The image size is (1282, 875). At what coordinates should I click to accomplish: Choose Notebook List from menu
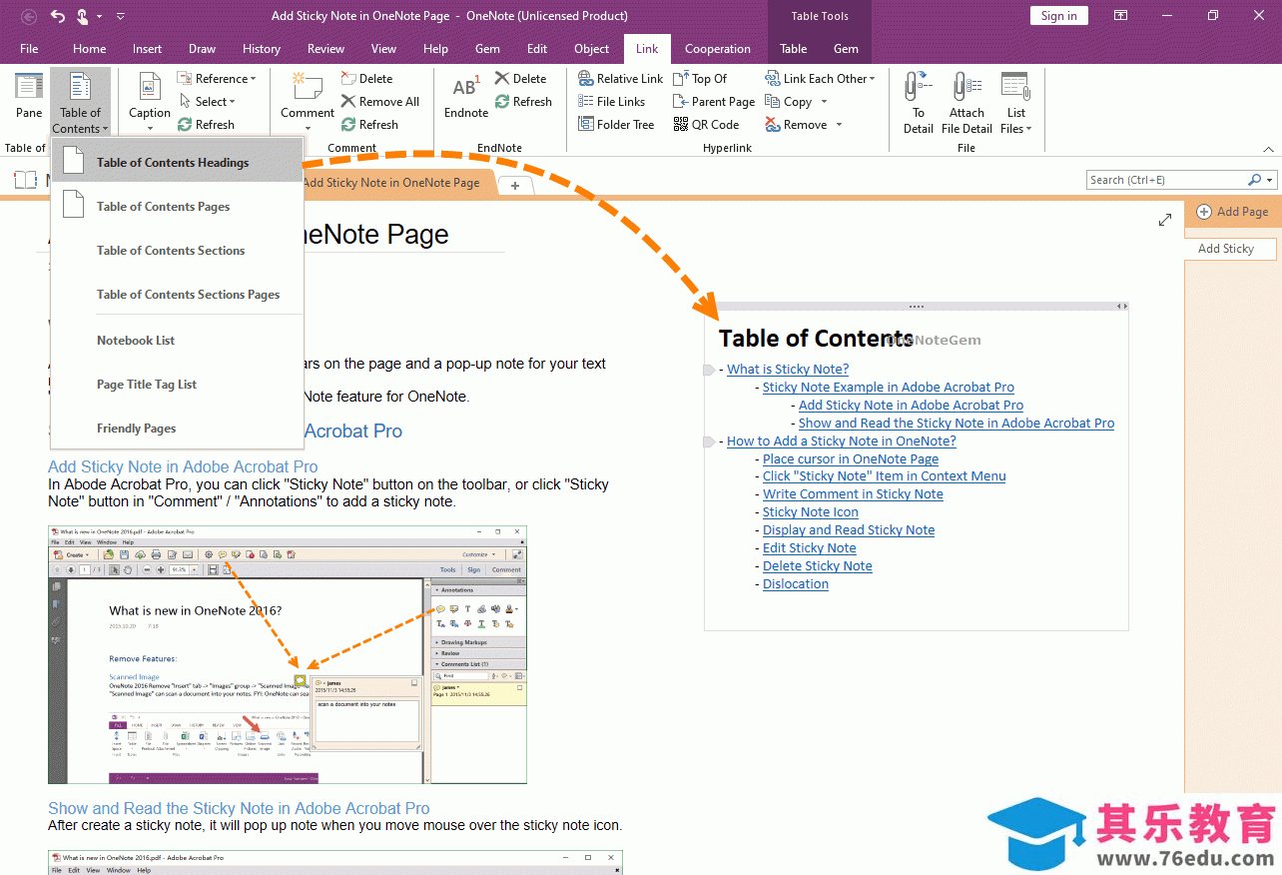[177, 341]
